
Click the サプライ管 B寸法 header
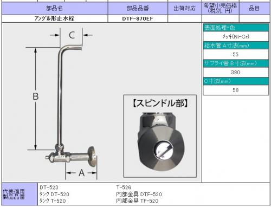pyautogui.click(x=236, y=63)
